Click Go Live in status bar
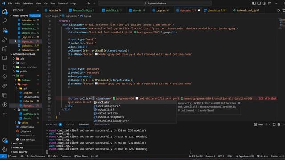This screenshot has width=285, height=160. (x=262, y=156)
